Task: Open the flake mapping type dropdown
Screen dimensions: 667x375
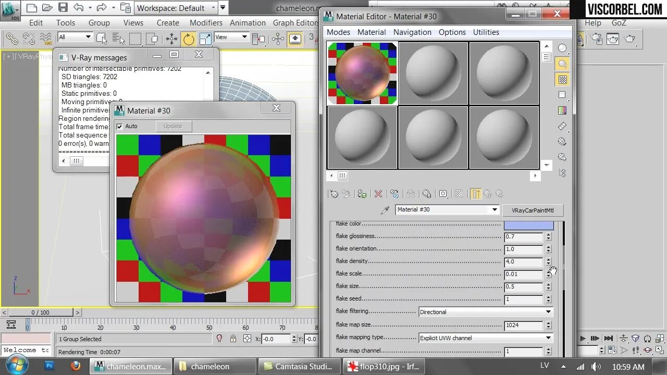Action: (x=486, y=338)
